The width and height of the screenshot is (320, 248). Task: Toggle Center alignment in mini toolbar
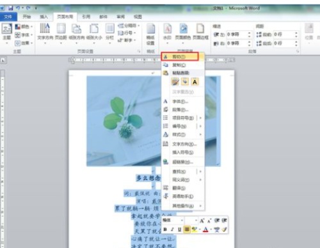click(187, 229)
